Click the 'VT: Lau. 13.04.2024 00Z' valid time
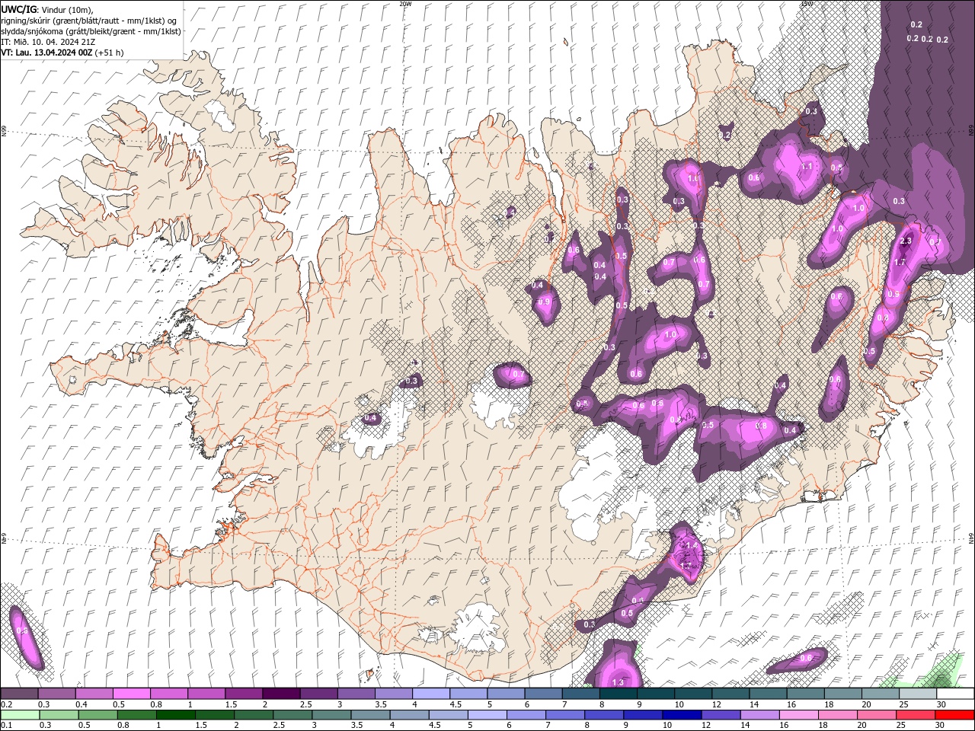Screen dimensions: 975x731 (x=47, y=53)
